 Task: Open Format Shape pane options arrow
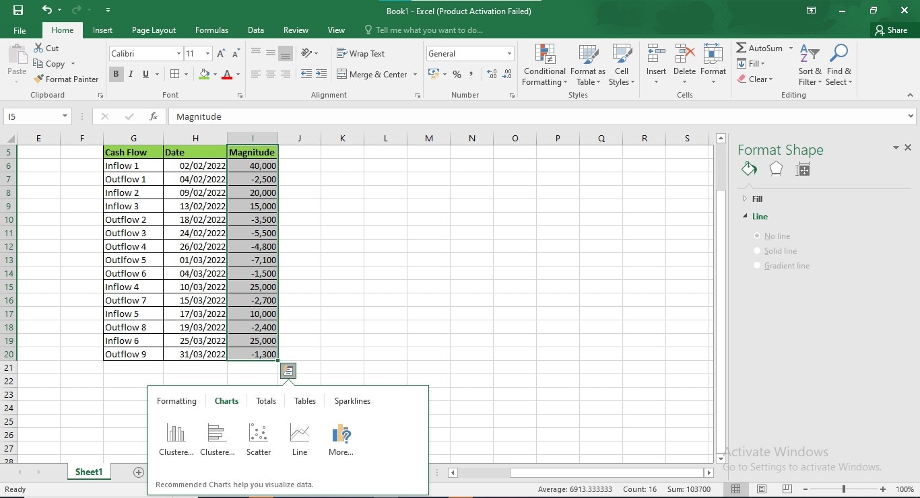(896, 147)
